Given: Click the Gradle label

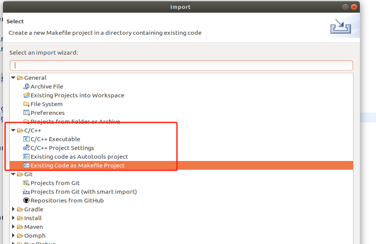Looking at the screenshot, I should [x=34, y=209].
